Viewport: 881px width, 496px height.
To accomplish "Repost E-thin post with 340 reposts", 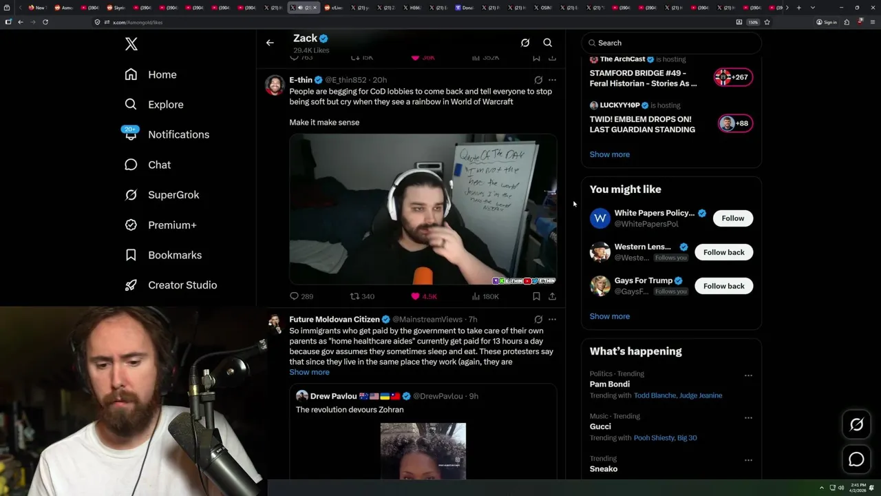I will pos(362,296).
